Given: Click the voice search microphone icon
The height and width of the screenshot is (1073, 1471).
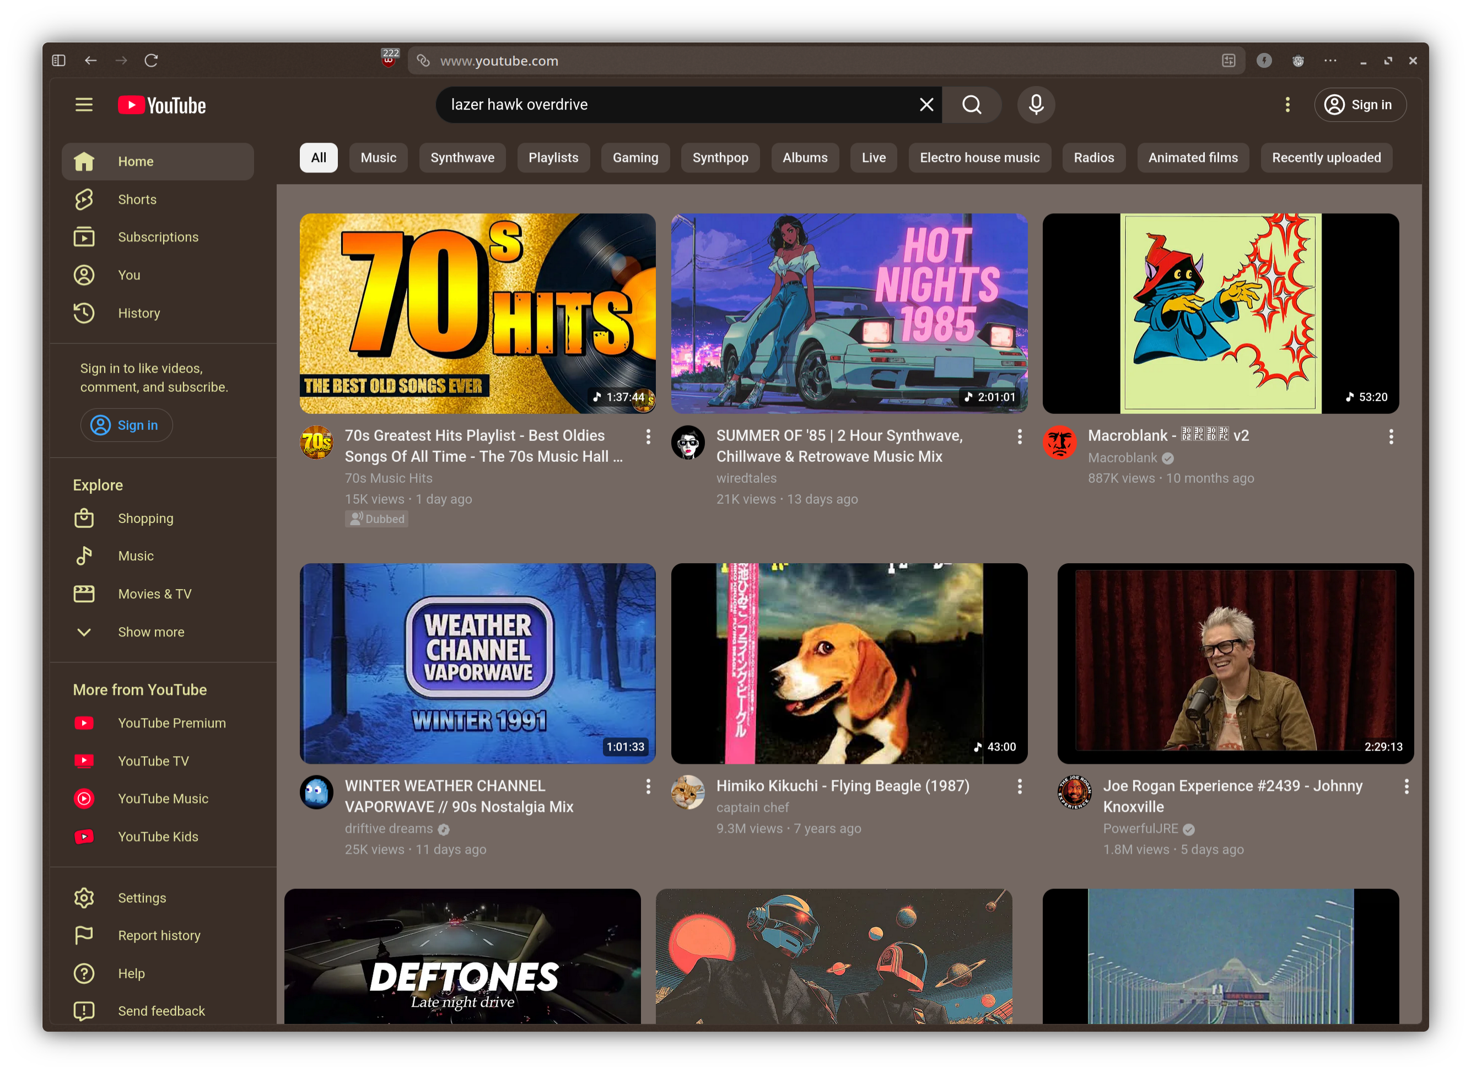Looking at the screenshot, I should 1036,105.
